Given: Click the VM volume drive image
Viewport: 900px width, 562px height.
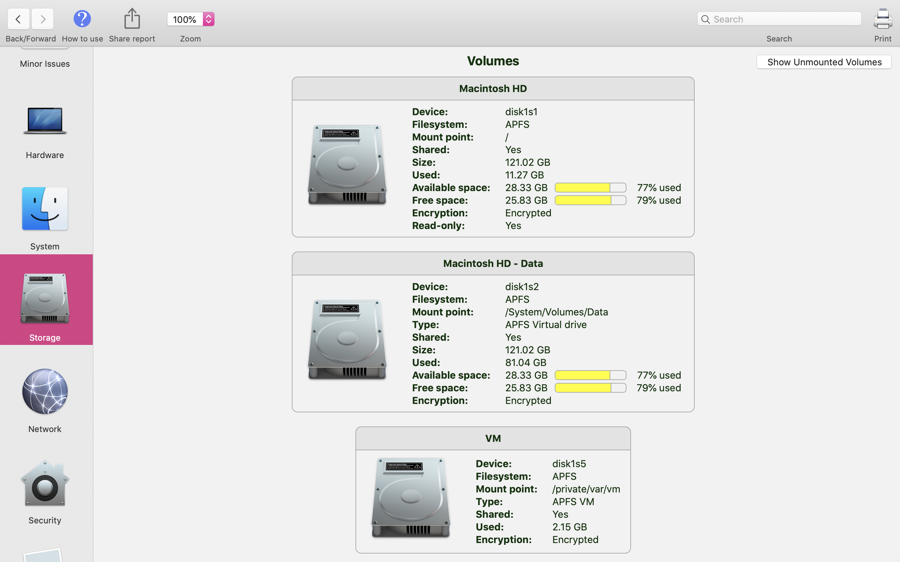Looking at the screenshot, I should click(411, 497).
